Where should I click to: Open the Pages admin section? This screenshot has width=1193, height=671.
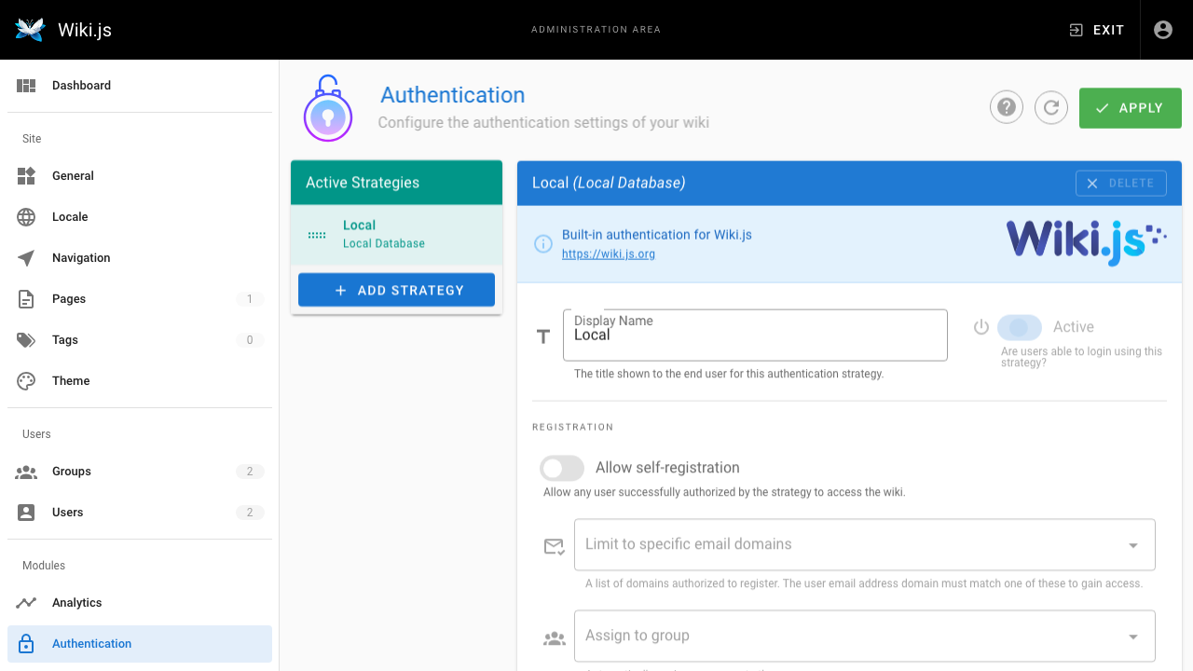[140, 299]
